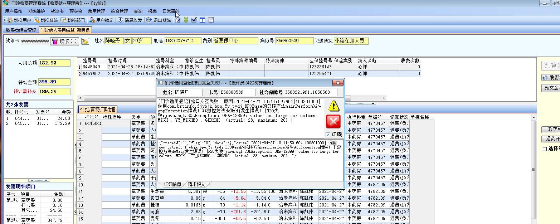560x224 pixels.
Task: Open the 预交金 menu
Action: [76, 11]
